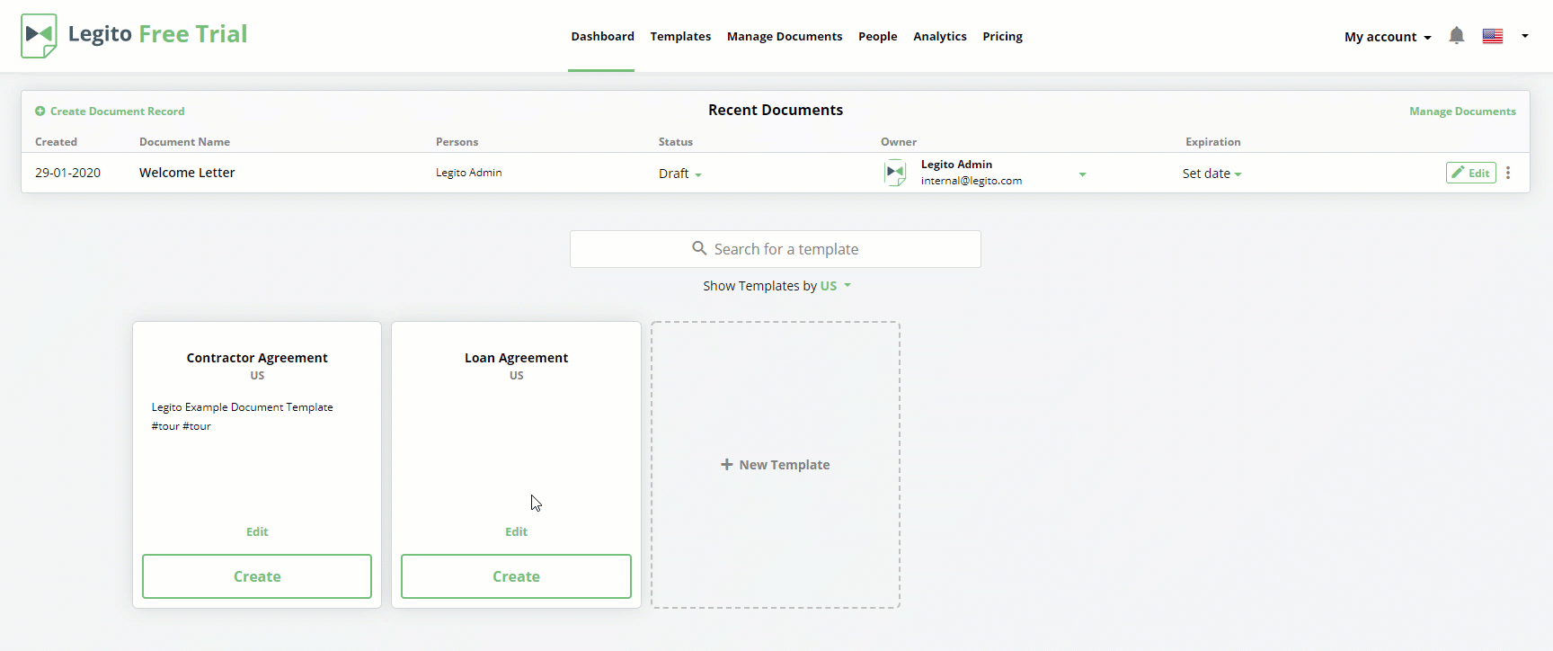
Task: Go to the Dashboard tab
Action: [602, 37]
